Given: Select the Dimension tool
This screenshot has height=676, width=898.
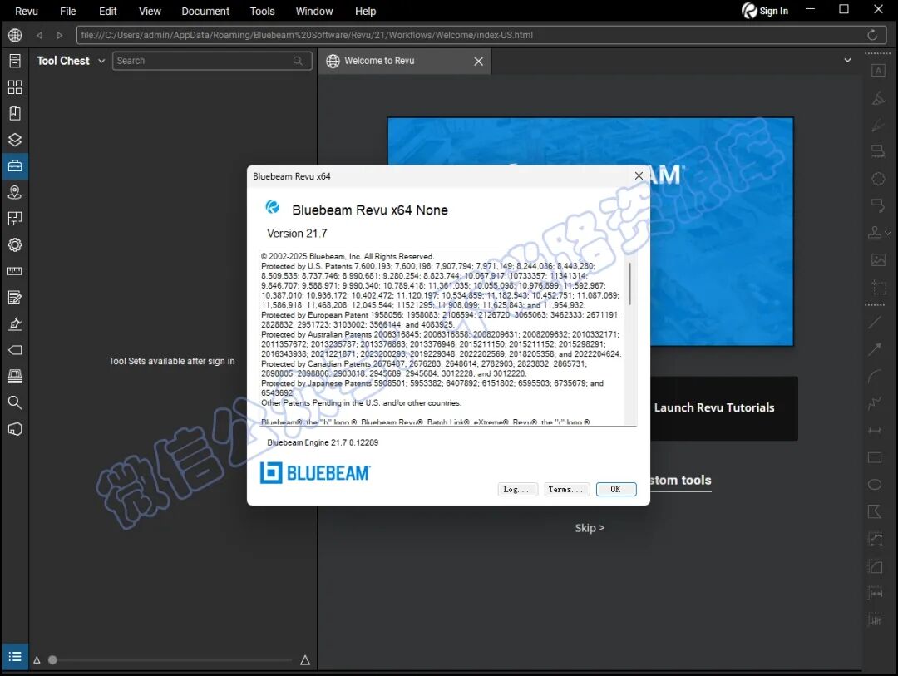Looking at the screenshot, I should point(875,430).
